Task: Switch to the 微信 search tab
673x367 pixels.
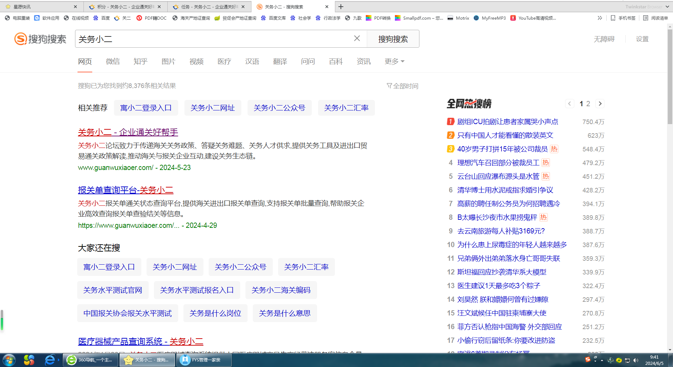Action: (113, 61)
